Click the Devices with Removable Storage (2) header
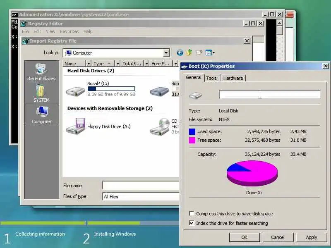Image resolution: width=331 pixels, height=248 pixels. tap(110, 108)
